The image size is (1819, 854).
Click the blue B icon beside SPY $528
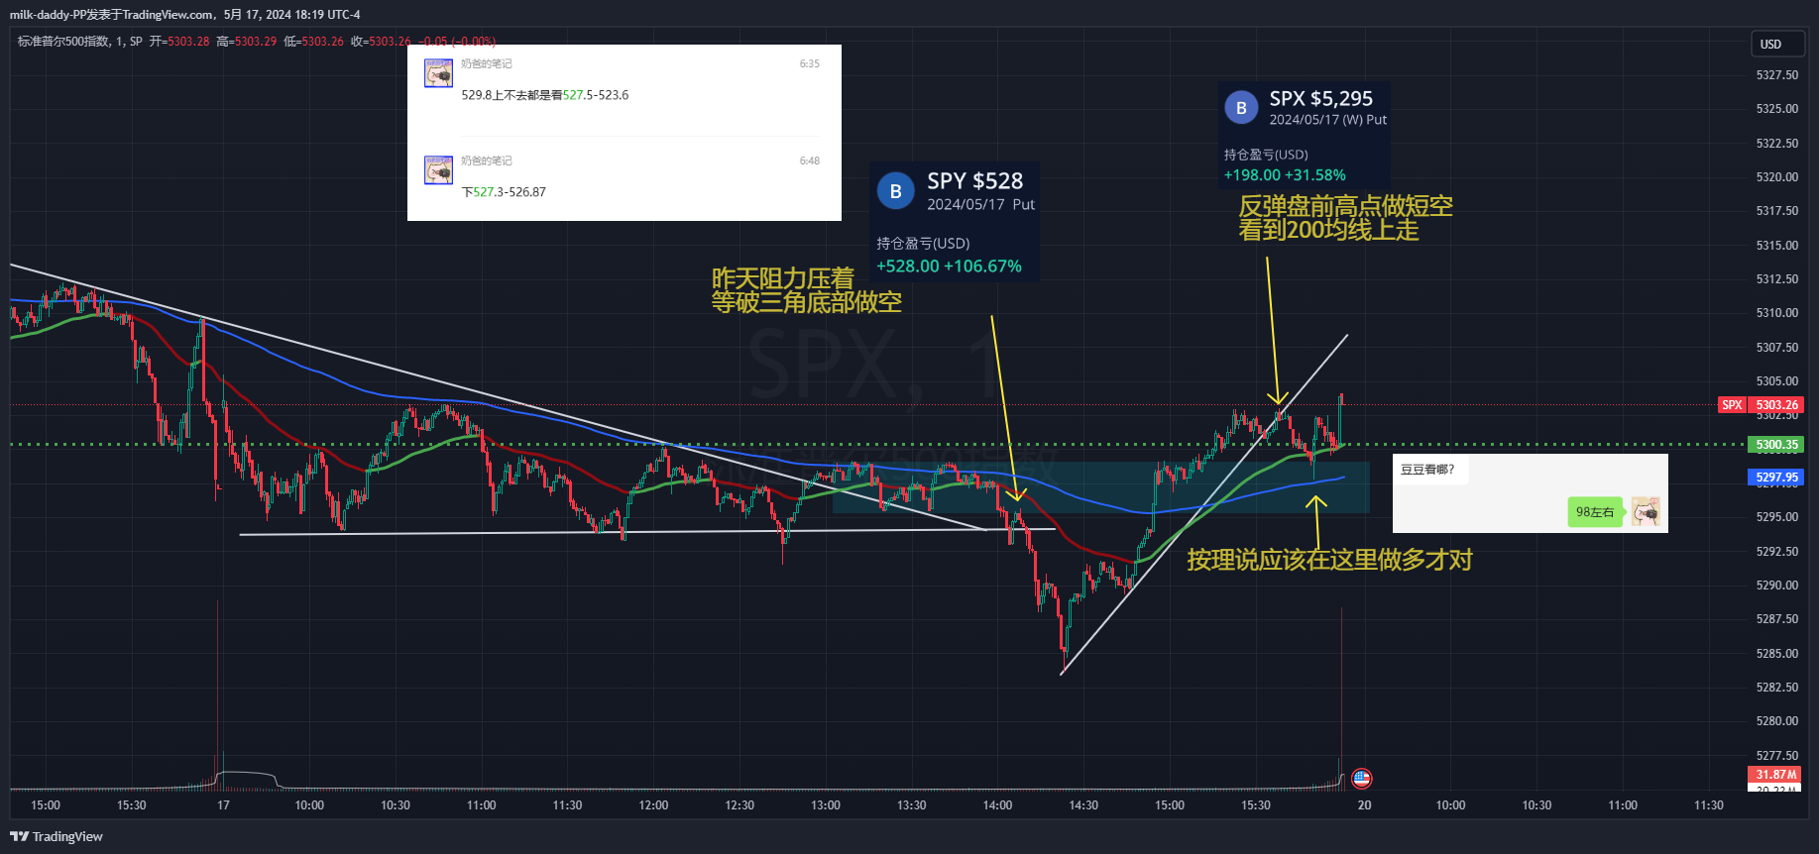click(x=895, y=191)
